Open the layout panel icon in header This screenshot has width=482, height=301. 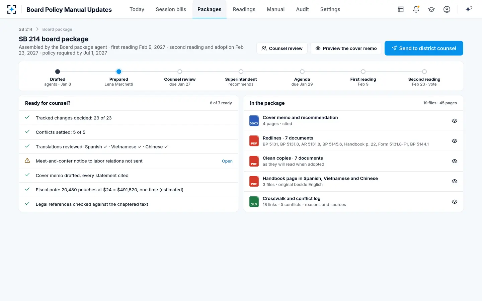[401, 9]
